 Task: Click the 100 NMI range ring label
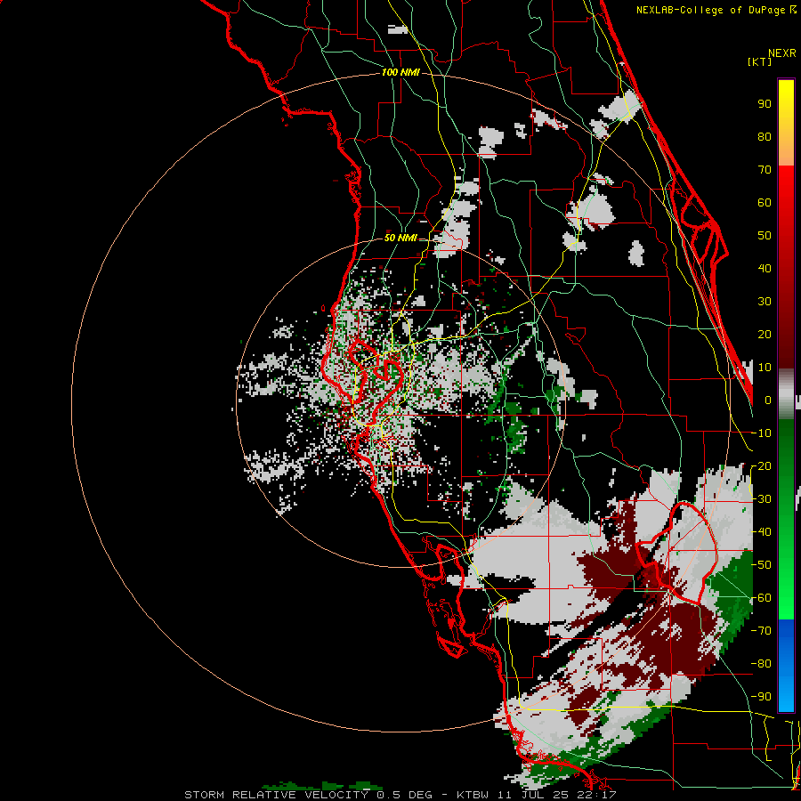[x=400, y=73]
